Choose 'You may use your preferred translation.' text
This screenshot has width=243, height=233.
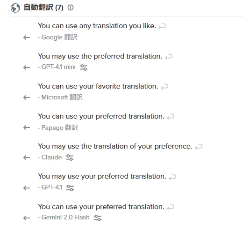pos(102,176)
